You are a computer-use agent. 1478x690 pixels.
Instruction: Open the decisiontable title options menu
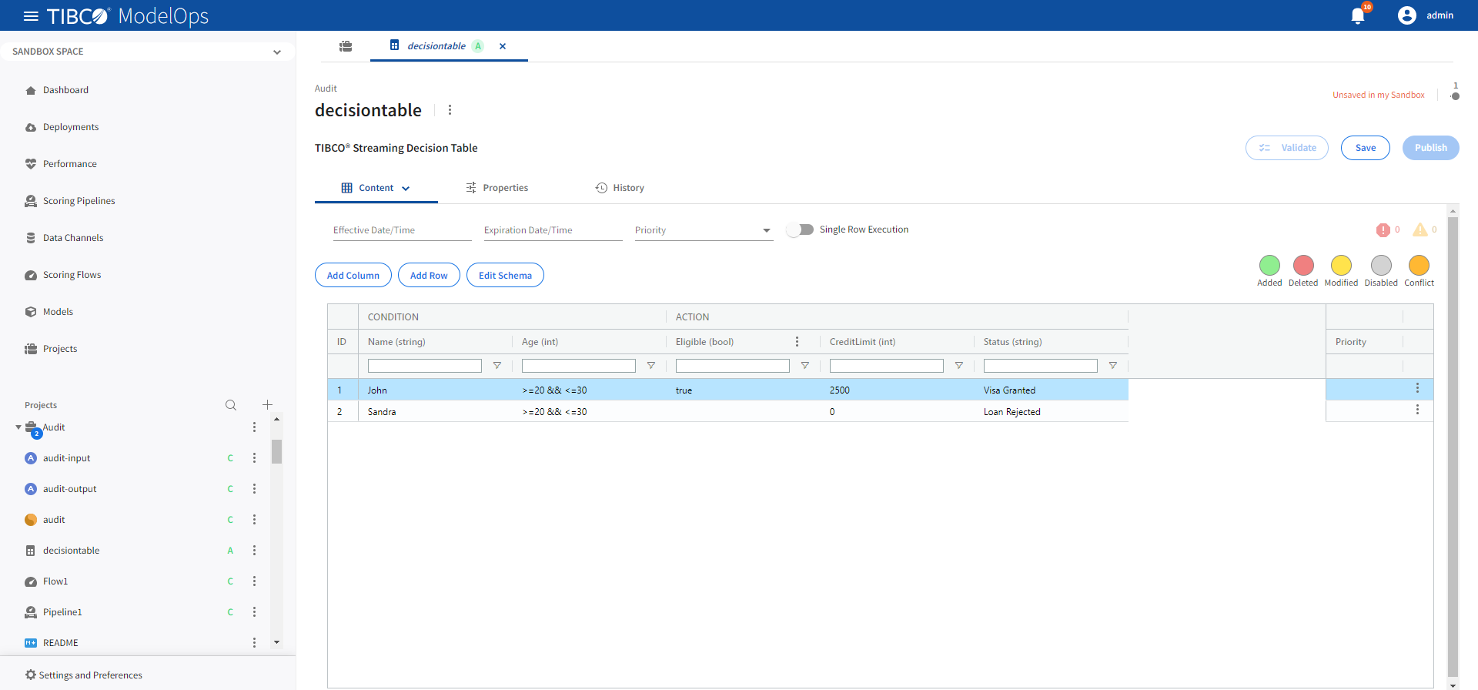coord(450,110)
